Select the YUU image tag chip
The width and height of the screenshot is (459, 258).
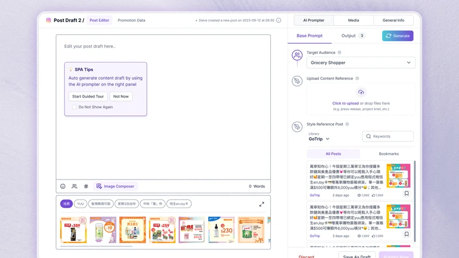click(x=80, y=204)
